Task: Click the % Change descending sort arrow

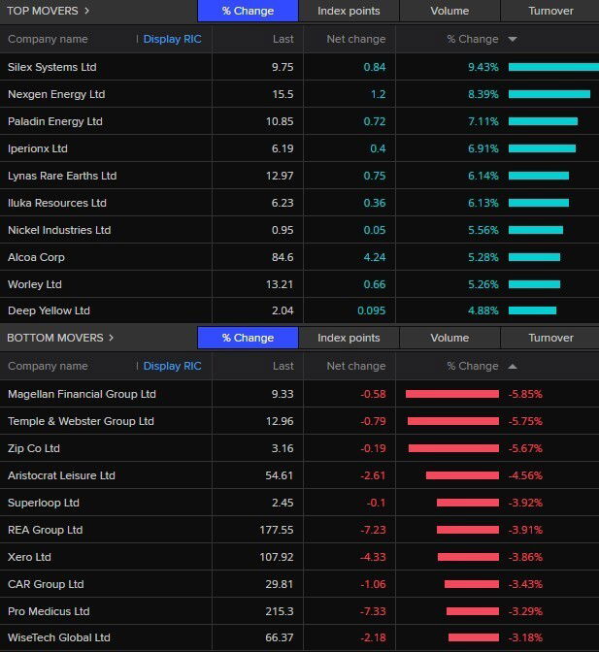Action: [x=513, y=40]
